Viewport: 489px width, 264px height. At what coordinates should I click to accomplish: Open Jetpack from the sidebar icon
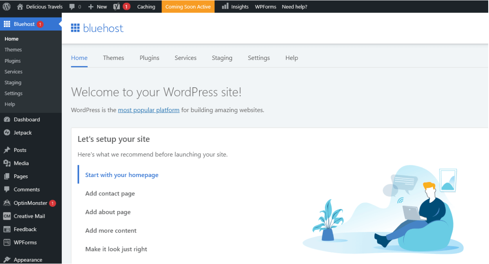[7, 132]
